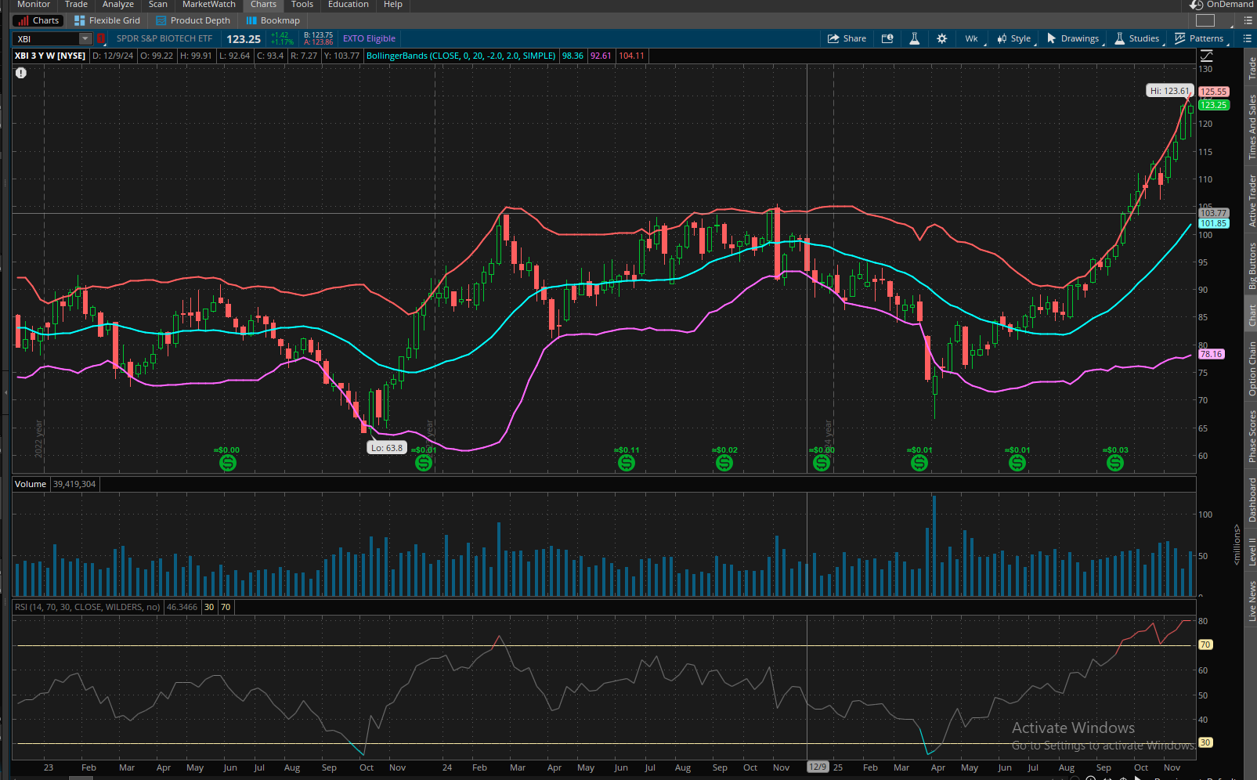Open the Trade menu in top bar

click(x=76, y=5)
